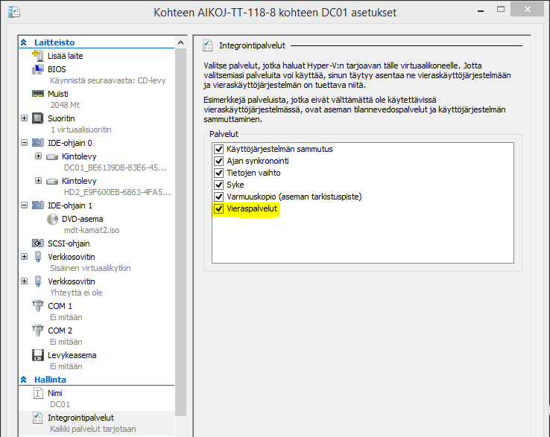This screenshot has width=550, height=437.
Task: Click 'Ei mitään' under COM 1
Action: (66, 317)
